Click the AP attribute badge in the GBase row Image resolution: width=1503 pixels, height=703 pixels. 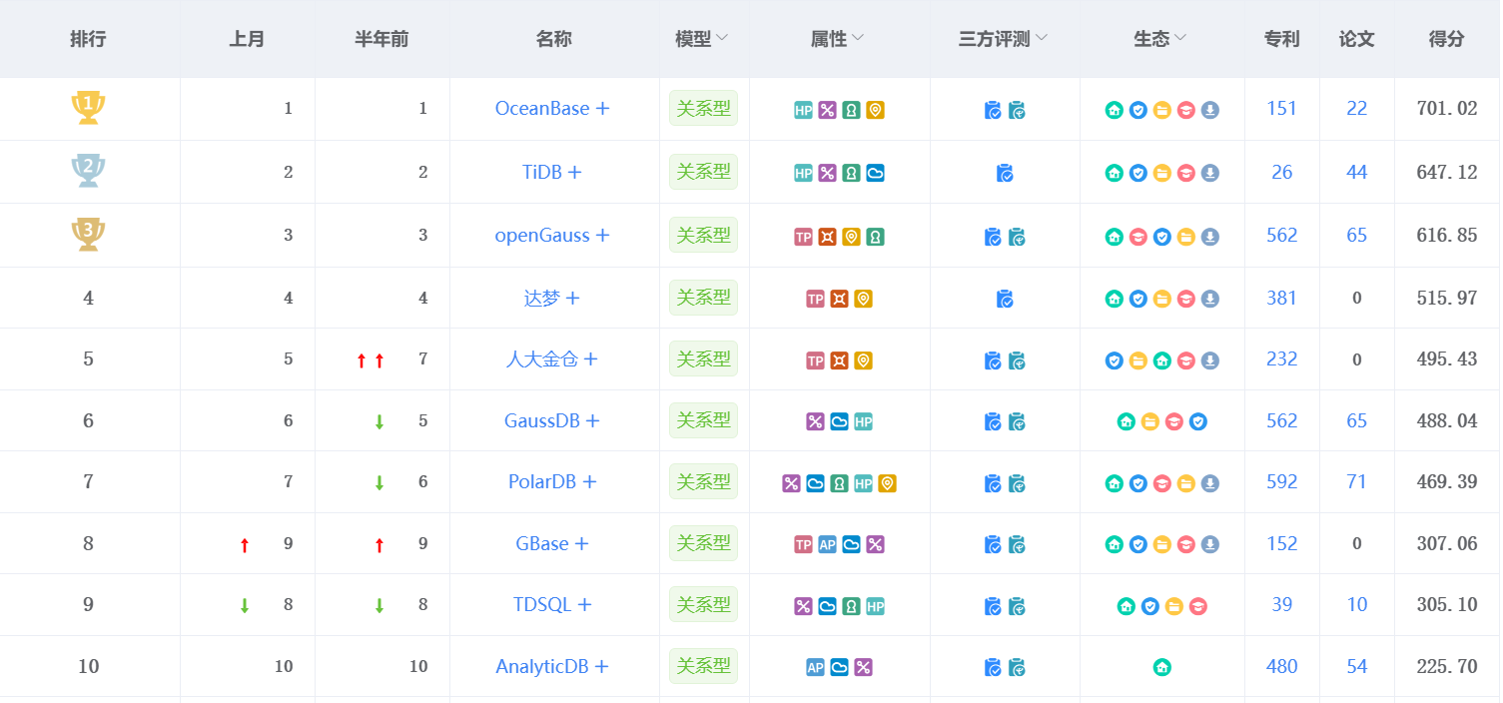point(827,544)
